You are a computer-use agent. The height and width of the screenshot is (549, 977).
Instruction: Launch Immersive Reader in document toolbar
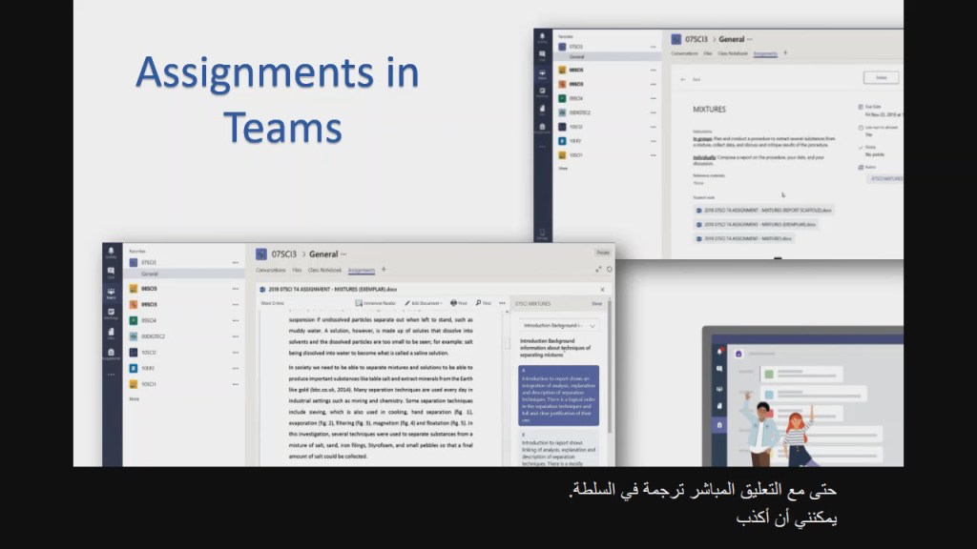coord(375,303)
